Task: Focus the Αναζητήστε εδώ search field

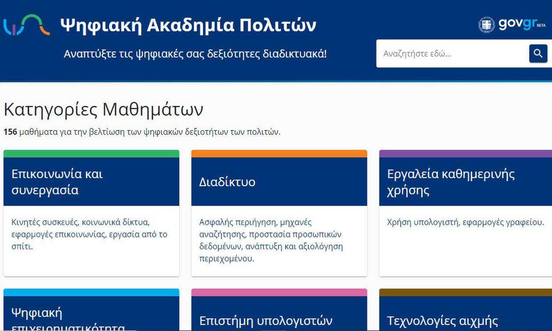Action: click(x=451, y=54)
